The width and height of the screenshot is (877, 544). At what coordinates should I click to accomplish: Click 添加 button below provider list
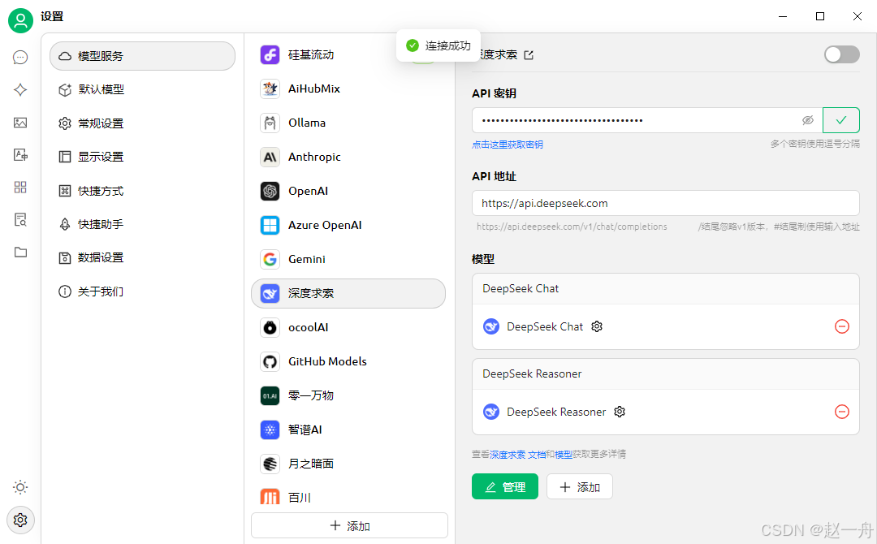coord(349,526)
